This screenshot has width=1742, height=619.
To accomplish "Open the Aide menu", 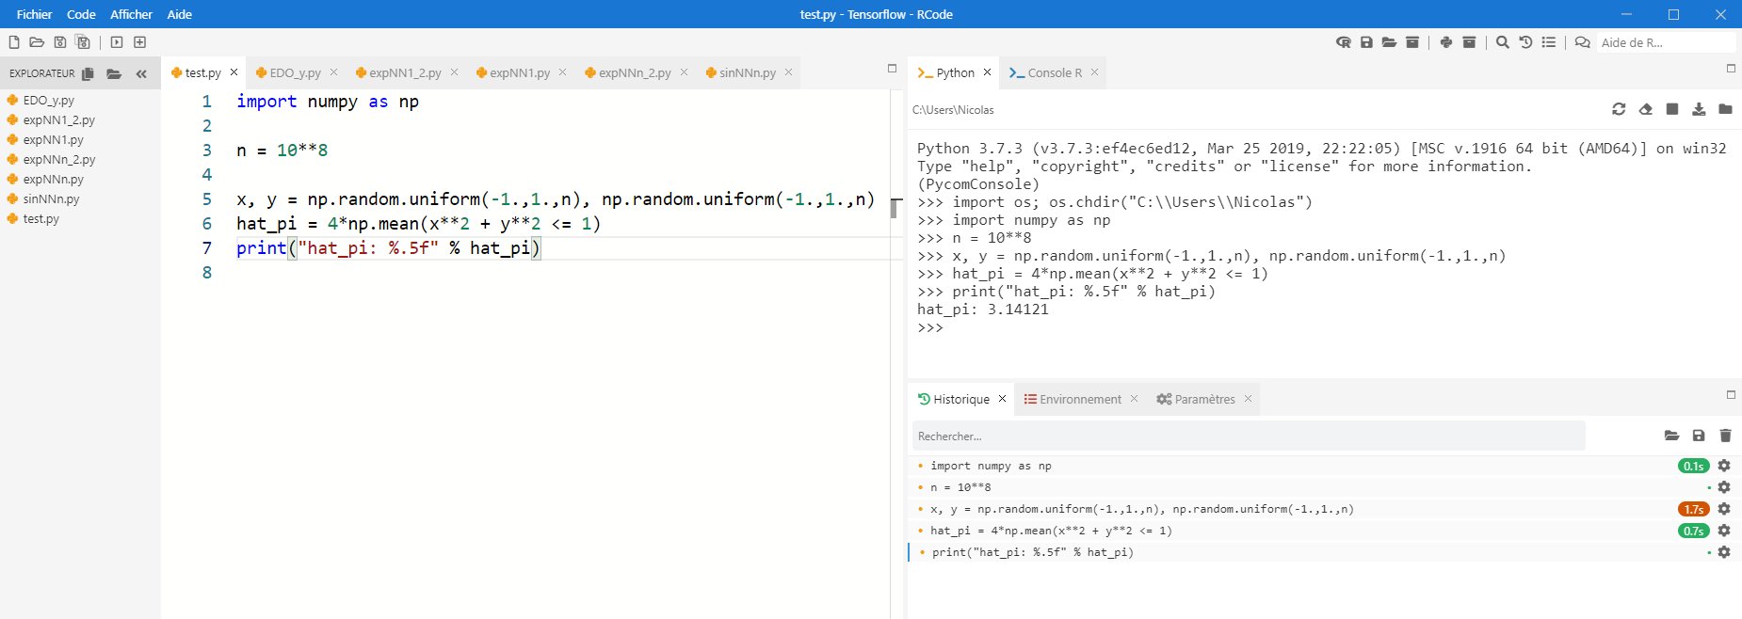I will [x=180, y=14].
